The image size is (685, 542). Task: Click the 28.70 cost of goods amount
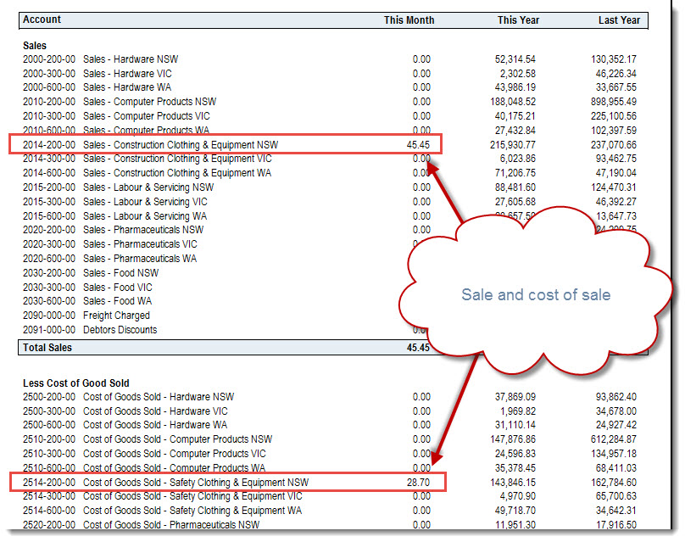418,483
